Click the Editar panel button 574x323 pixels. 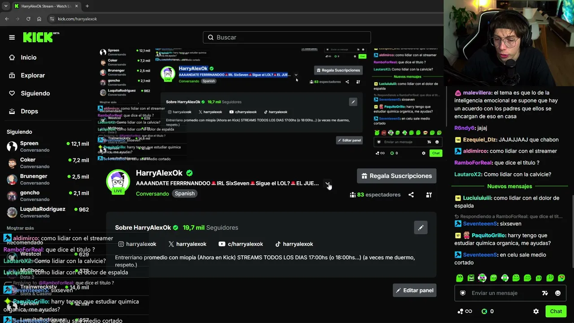pyautogui.click(x=414, y=290)
